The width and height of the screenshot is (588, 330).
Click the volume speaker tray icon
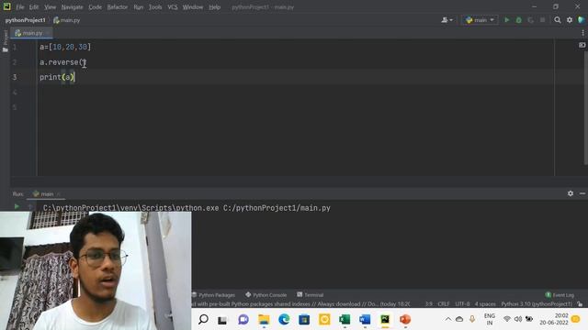point(518,319)
